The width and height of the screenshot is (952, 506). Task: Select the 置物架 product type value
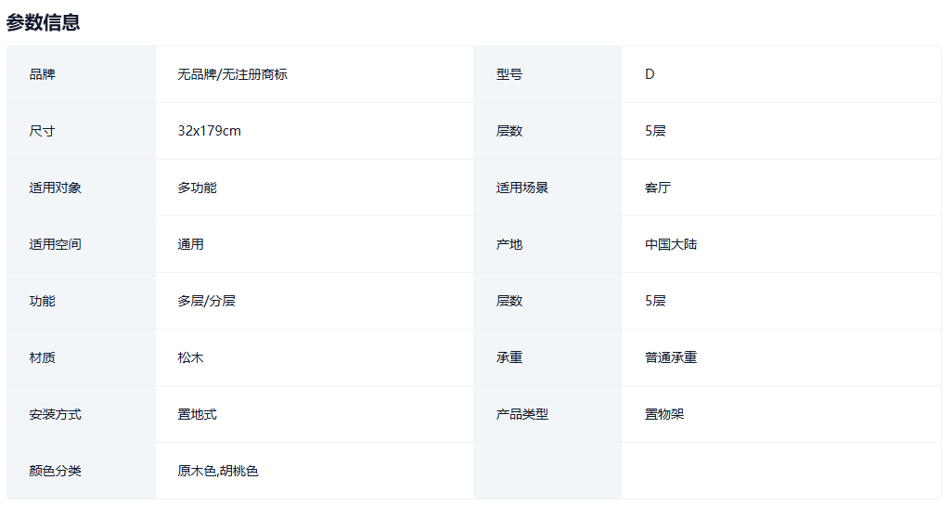pos(664,414)
